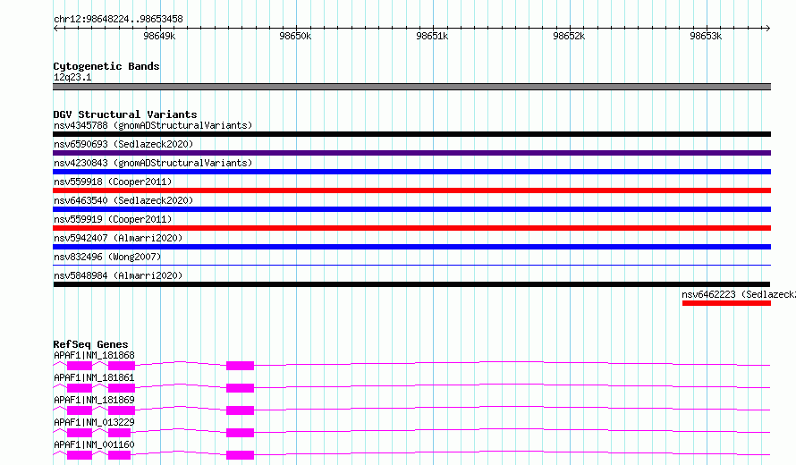The width and height of the screenshot is (796, 465).
Task: Select third exon block of NM_181868
Action: coord(240,366)
